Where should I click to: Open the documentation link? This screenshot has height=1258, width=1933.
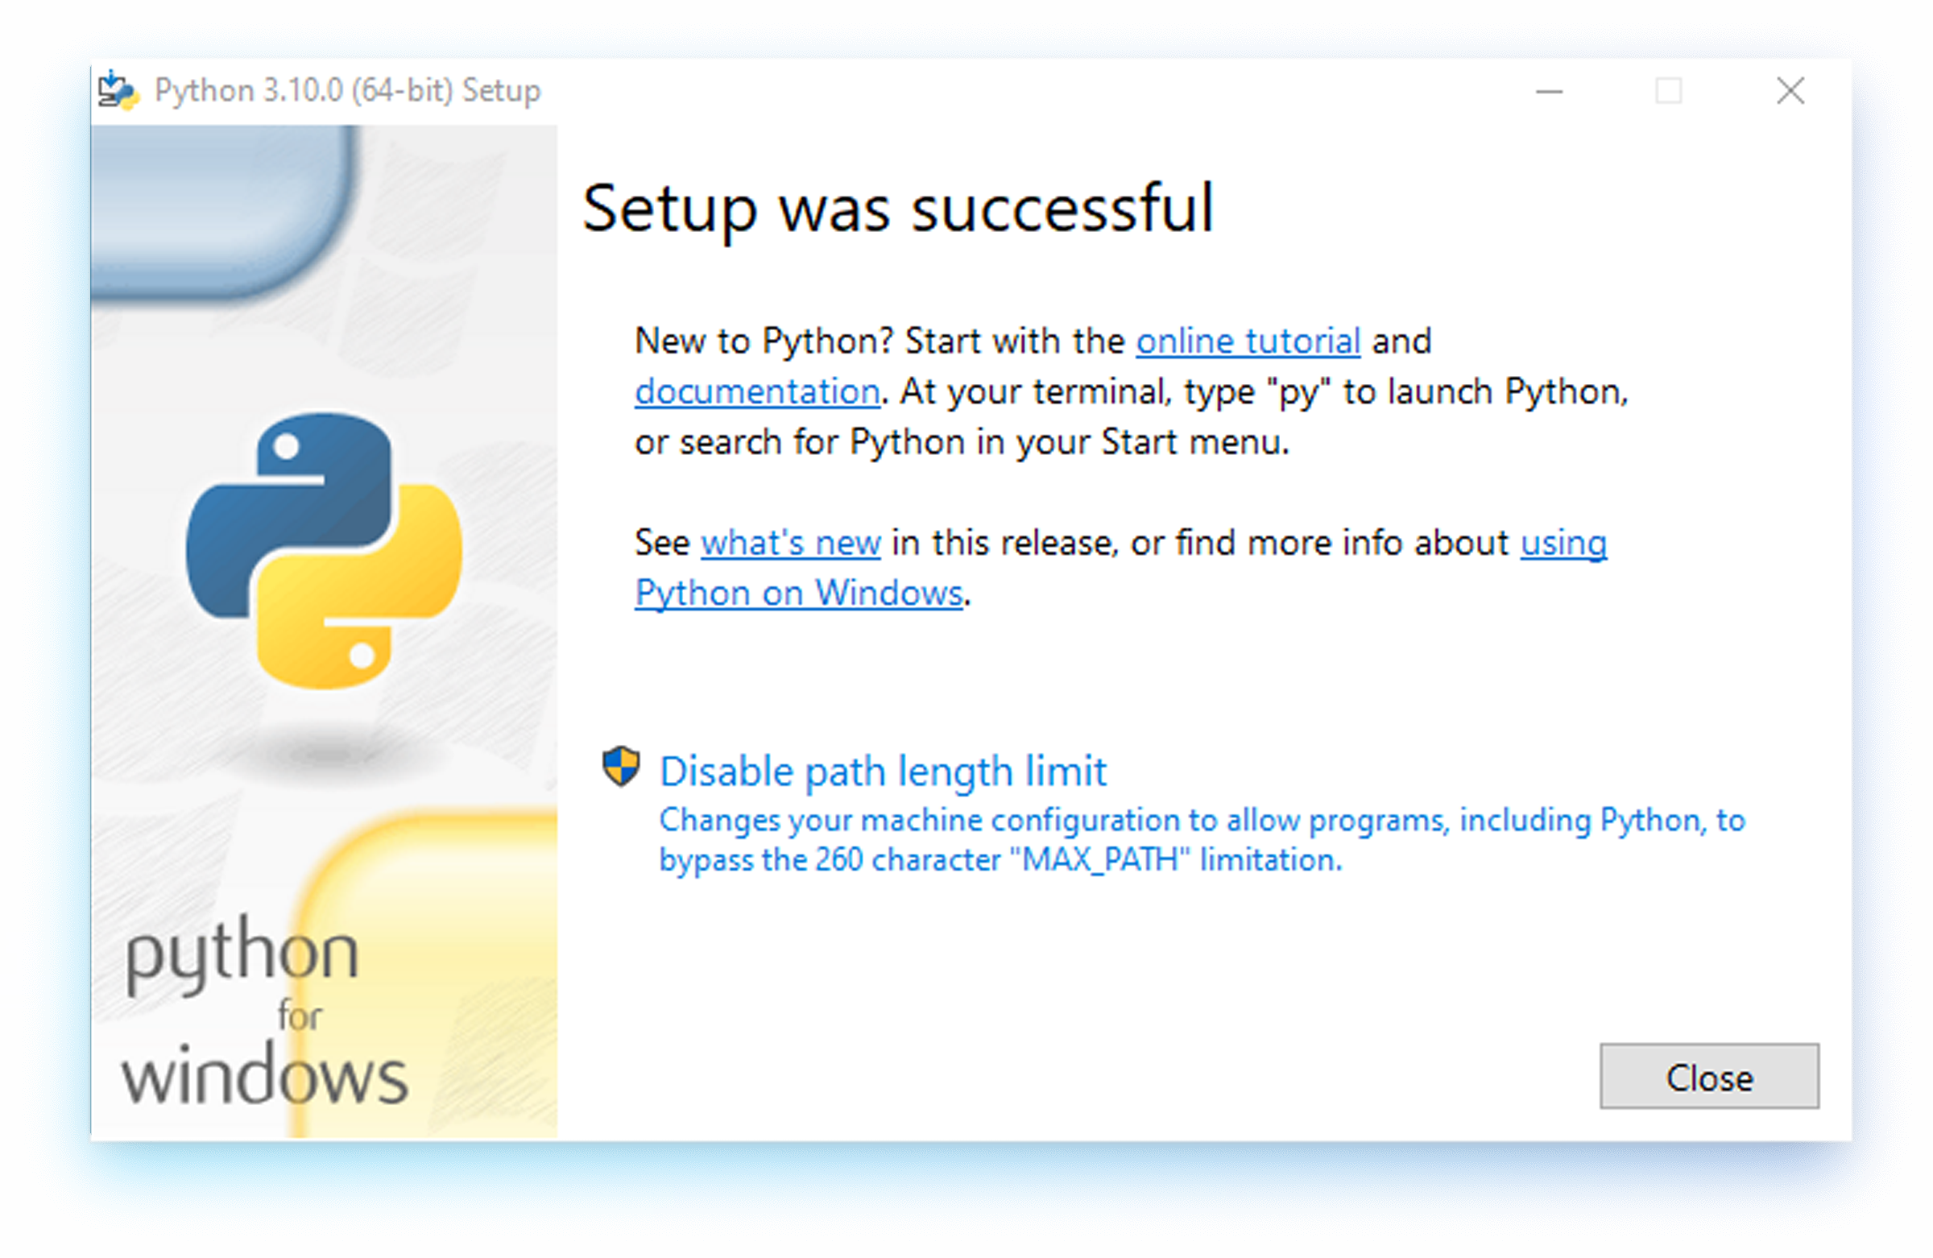(x=756, y=391)
